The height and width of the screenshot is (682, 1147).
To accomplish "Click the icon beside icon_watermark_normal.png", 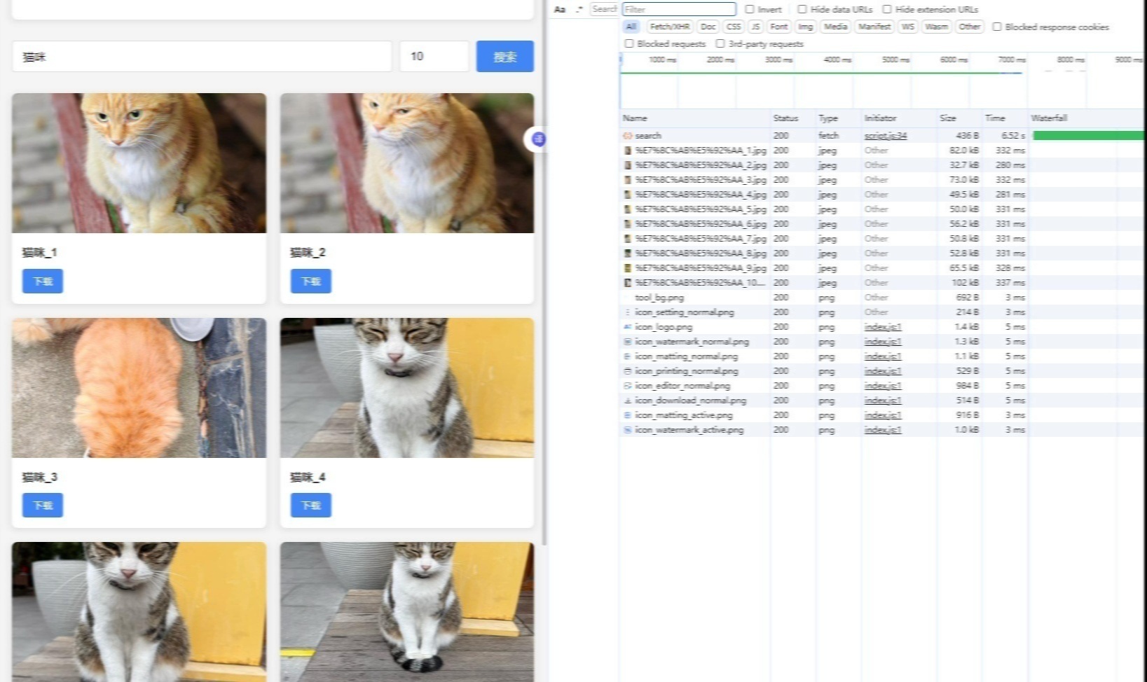I will click(x=628, y=342).
